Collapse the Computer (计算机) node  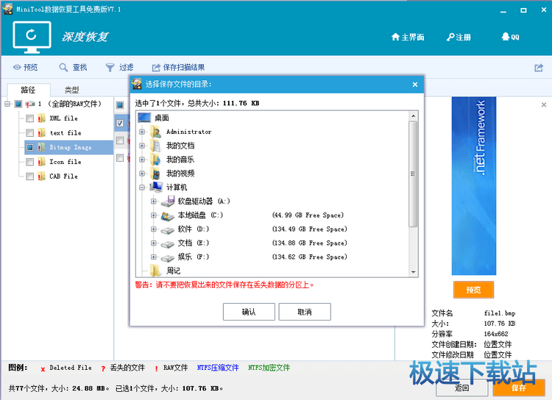click(x=142, y=187)
